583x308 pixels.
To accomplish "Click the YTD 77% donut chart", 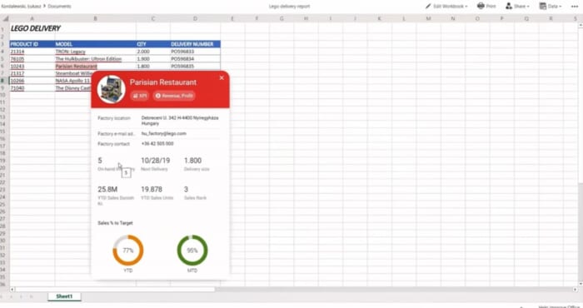I will tap(128, 251).
